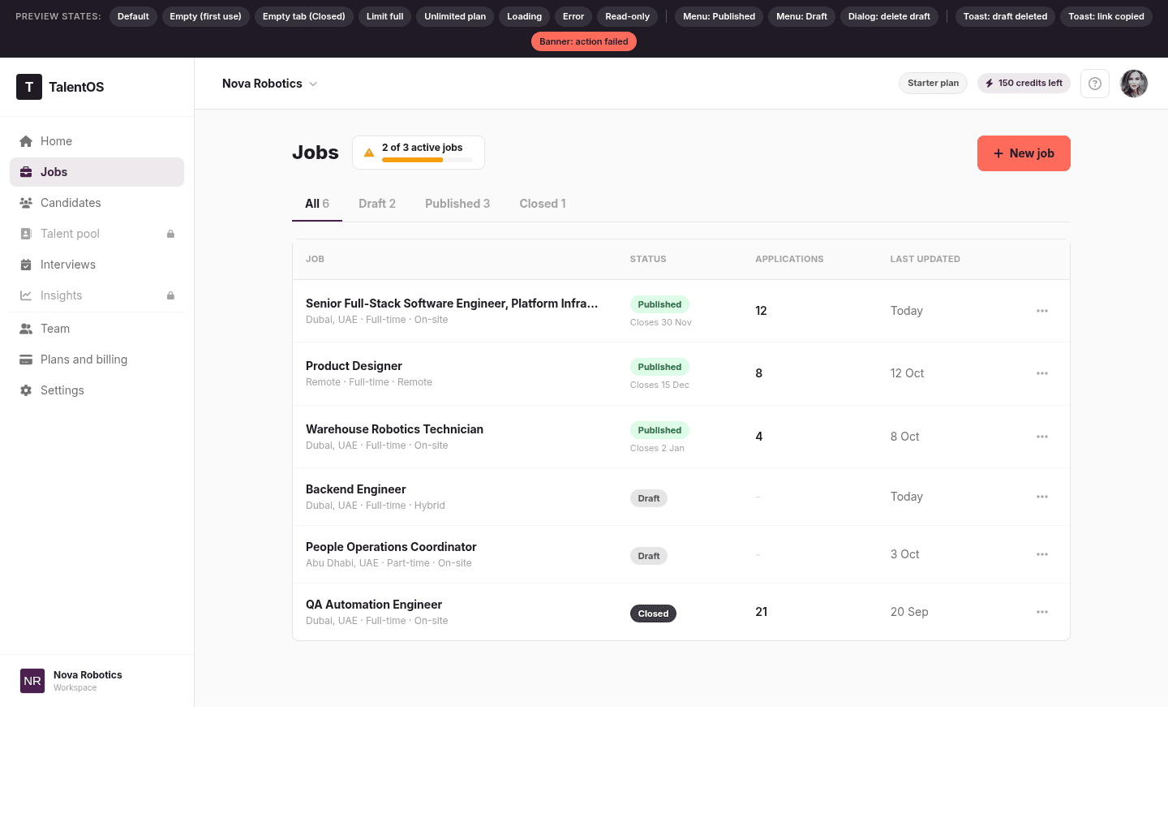The width and height of the screenshot is (1168, 831).
Task: Select the Limit full preview state
Action: pyautogui.click(x=384, y=16)
